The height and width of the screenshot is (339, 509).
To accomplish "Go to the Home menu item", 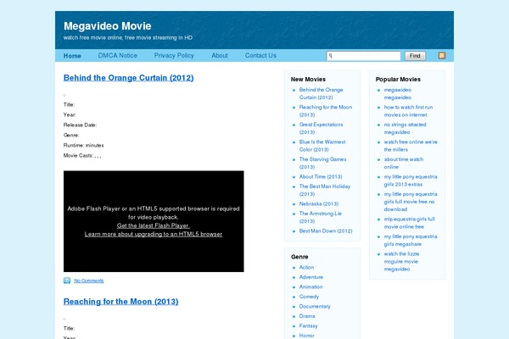I will (x=72, y=56).
